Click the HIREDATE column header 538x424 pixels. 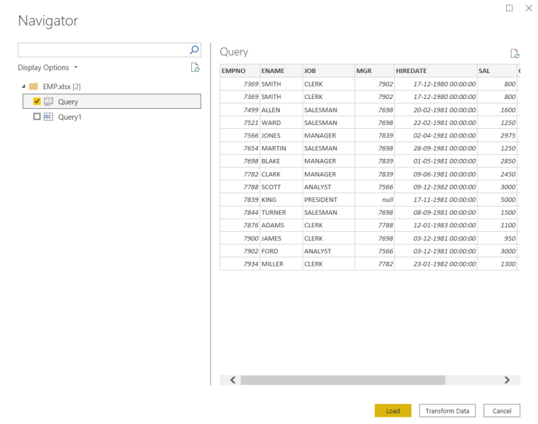(x=436, y=70)
